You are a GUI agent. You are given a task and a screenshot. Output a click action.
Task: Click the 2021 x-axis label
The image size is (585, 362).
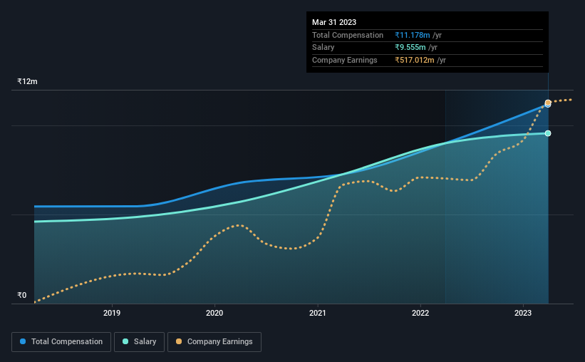pos(318,313)
